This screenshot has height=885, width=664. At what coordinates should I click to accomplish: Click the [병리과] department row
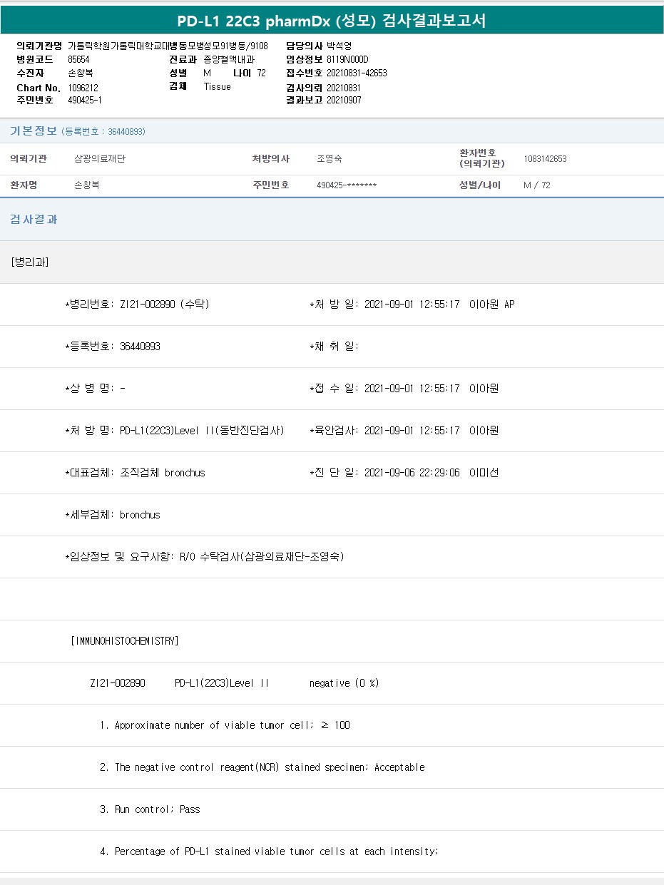point(30,262)
